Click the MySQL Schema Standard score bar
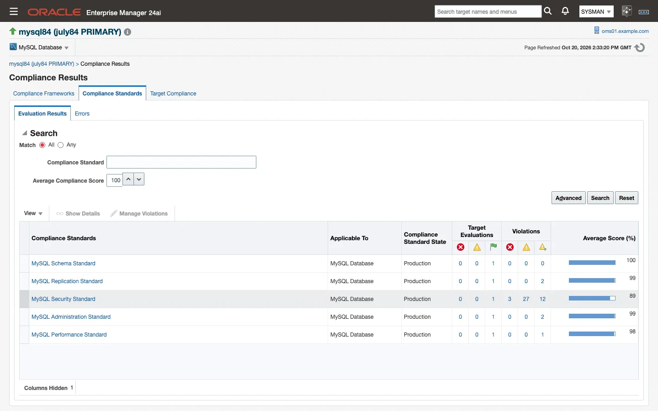Screen dimensions: 658x411 [x=592, y=263]
